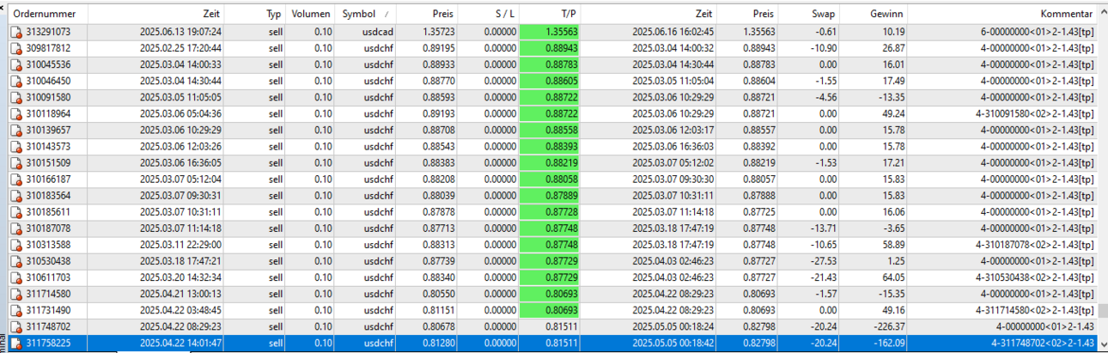Click the order icon beside highlighted 311758225
The width and height of the screenshot is (1108, 353).
coord(16,344)
